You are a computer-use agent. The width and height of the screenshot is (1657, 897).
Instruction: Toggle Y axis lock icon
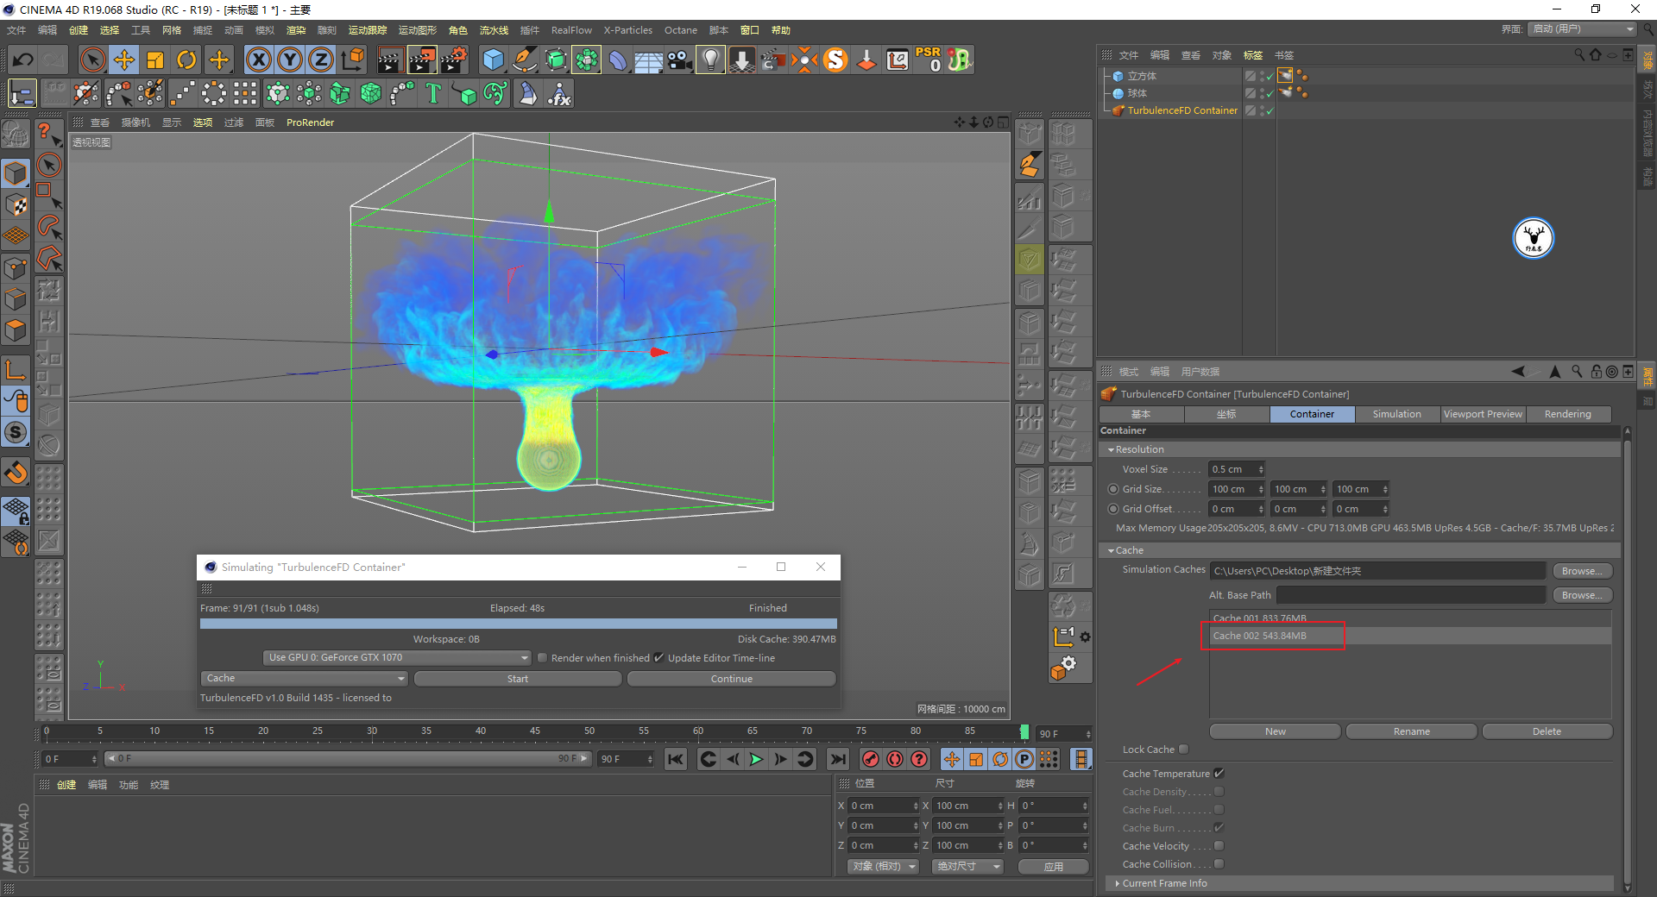point(290,60)
